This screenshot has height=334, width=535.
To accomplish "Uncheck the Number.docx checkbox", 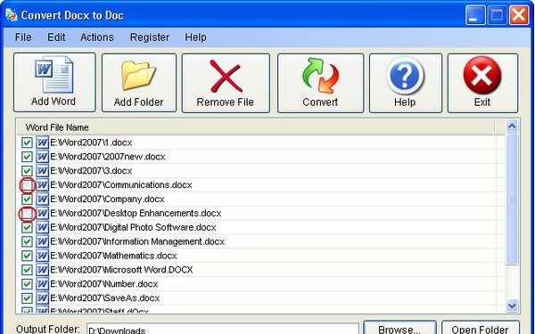I will click(27, 284).
